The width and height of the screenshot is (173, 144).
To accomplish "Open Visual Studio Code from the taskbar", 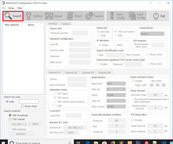I will click(163, 143).
